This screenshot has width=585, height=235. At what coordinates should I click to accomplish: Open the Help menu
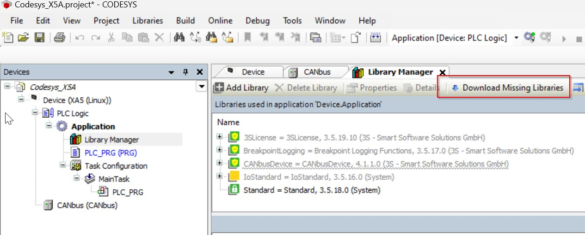pyautogui.click(x=367, y=21)
